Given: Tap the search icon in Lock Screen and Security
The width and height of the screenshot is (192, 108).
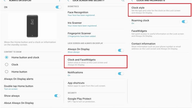Looking at the screenshot, I should 123,1.
